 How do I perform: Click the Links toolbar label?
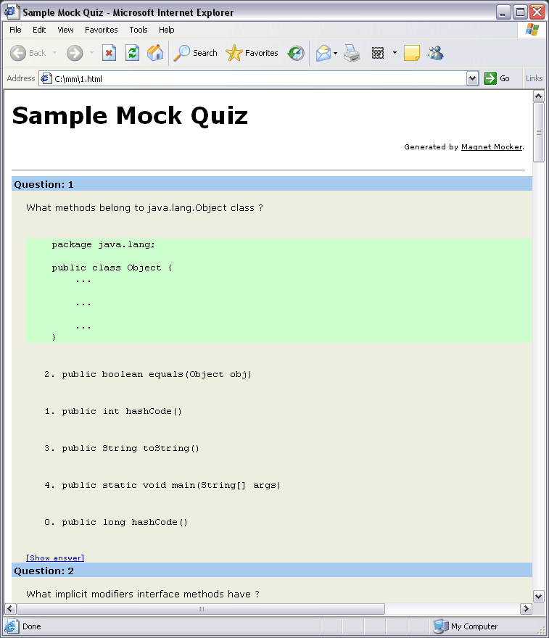tap(534, 78)
